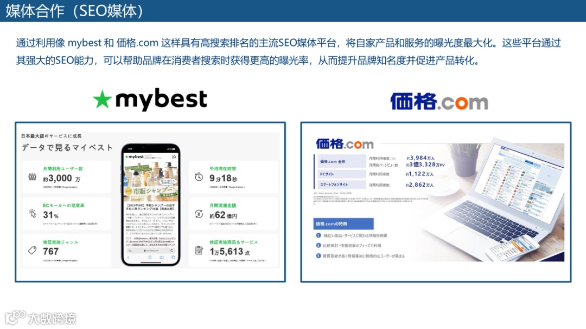Click the yen cycle icon beside 約62億円
Viewport: 586px width, 329px height.
[x=199, y=214]
